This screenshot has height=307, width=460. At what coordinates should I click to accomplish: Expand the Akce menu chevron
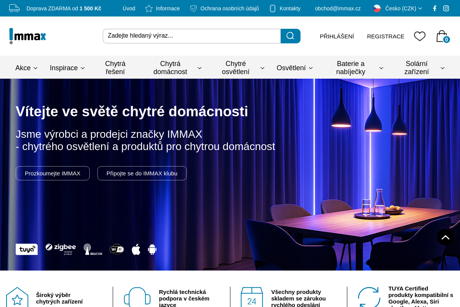coord(36,68)
